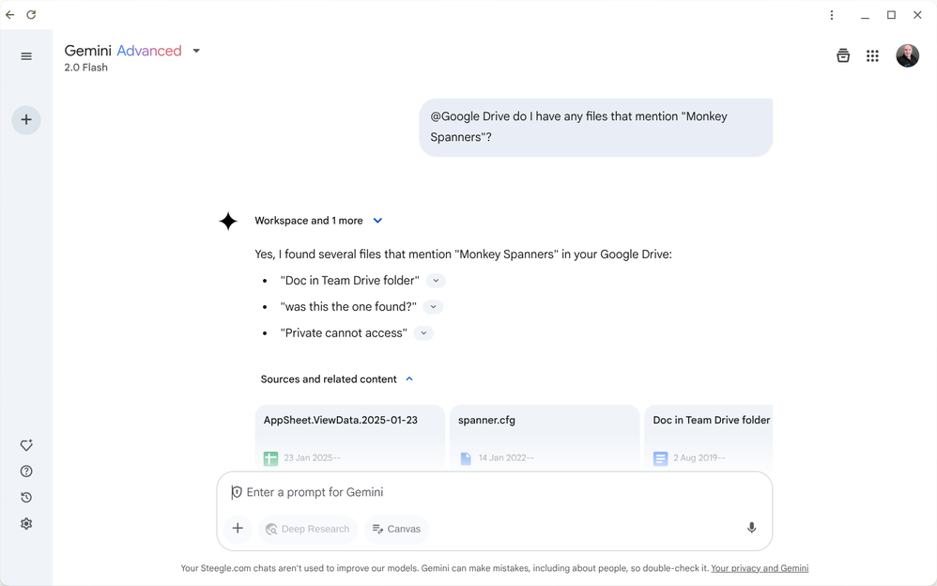Open the Doc in Team Drive folder source card

tap(709, 438)
